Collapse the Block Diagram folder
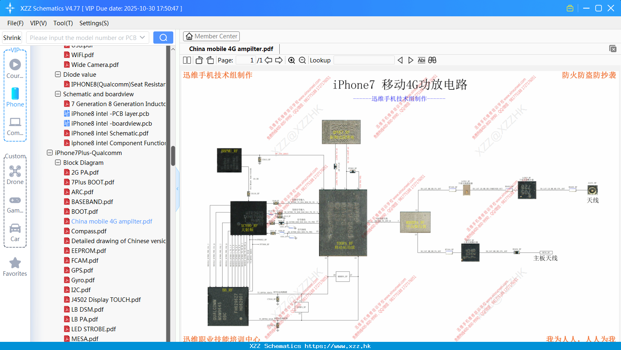Screen dimensions: 621x350 58,162
